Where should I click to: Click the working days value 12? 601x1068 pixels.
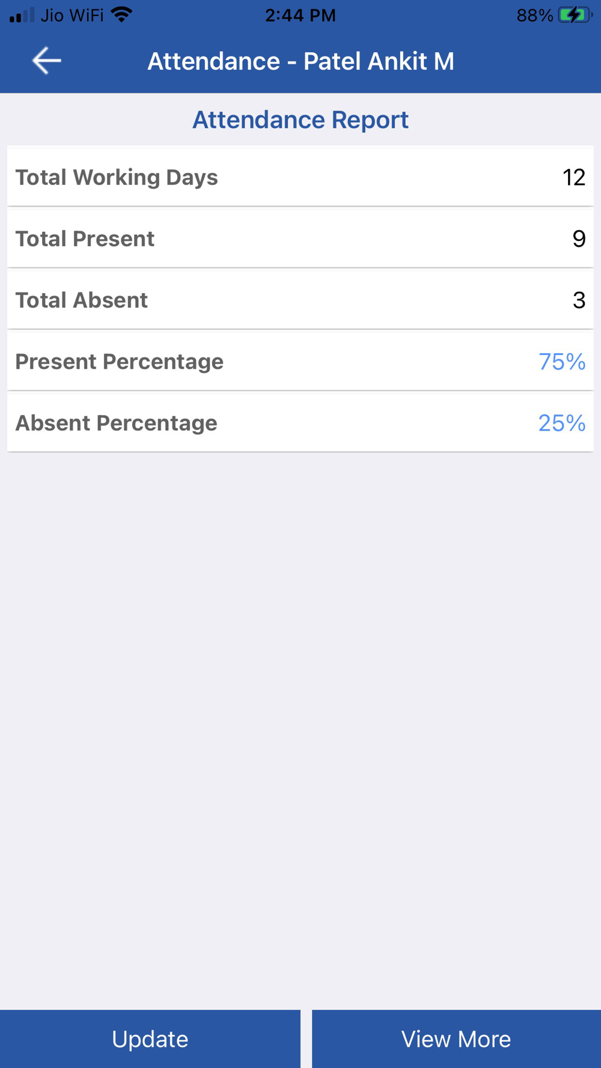[573, 177]
